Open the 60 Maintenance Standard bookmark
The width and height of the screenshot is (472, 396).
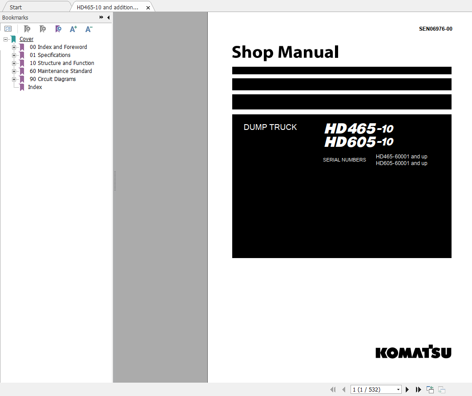(x=61, y=71)
